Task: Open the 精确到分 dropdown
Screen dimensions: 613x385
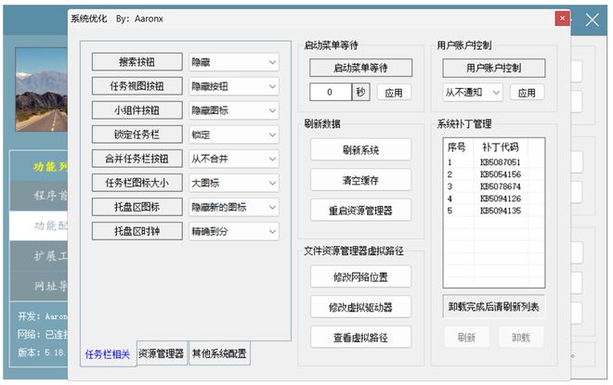Action: coord(234,232)
